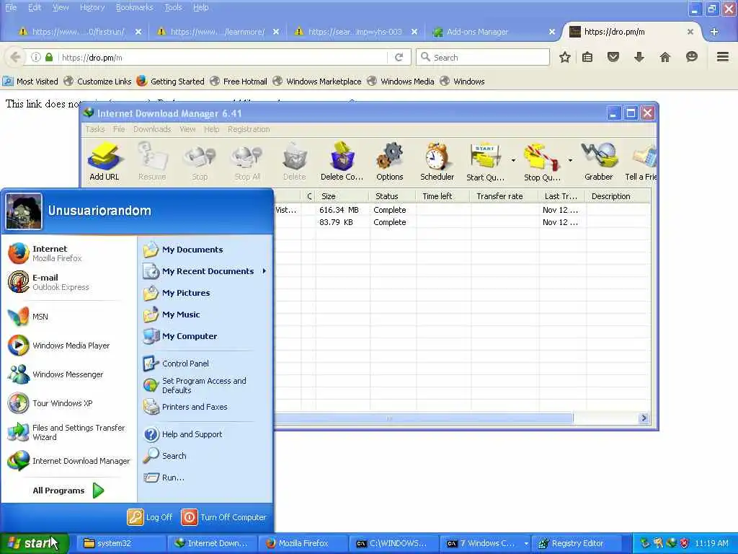Image resolution: width=738 pixels, height=554 pixels.
Task: Switch to system32 taskbar button
Action: click(121, 544)
